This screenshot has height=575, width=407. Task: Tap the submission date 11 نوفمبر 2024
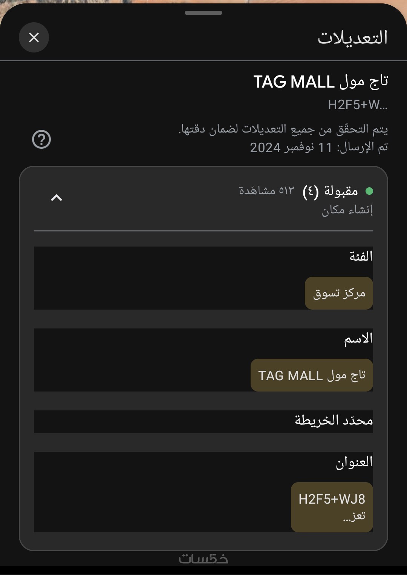coord(291,148)
